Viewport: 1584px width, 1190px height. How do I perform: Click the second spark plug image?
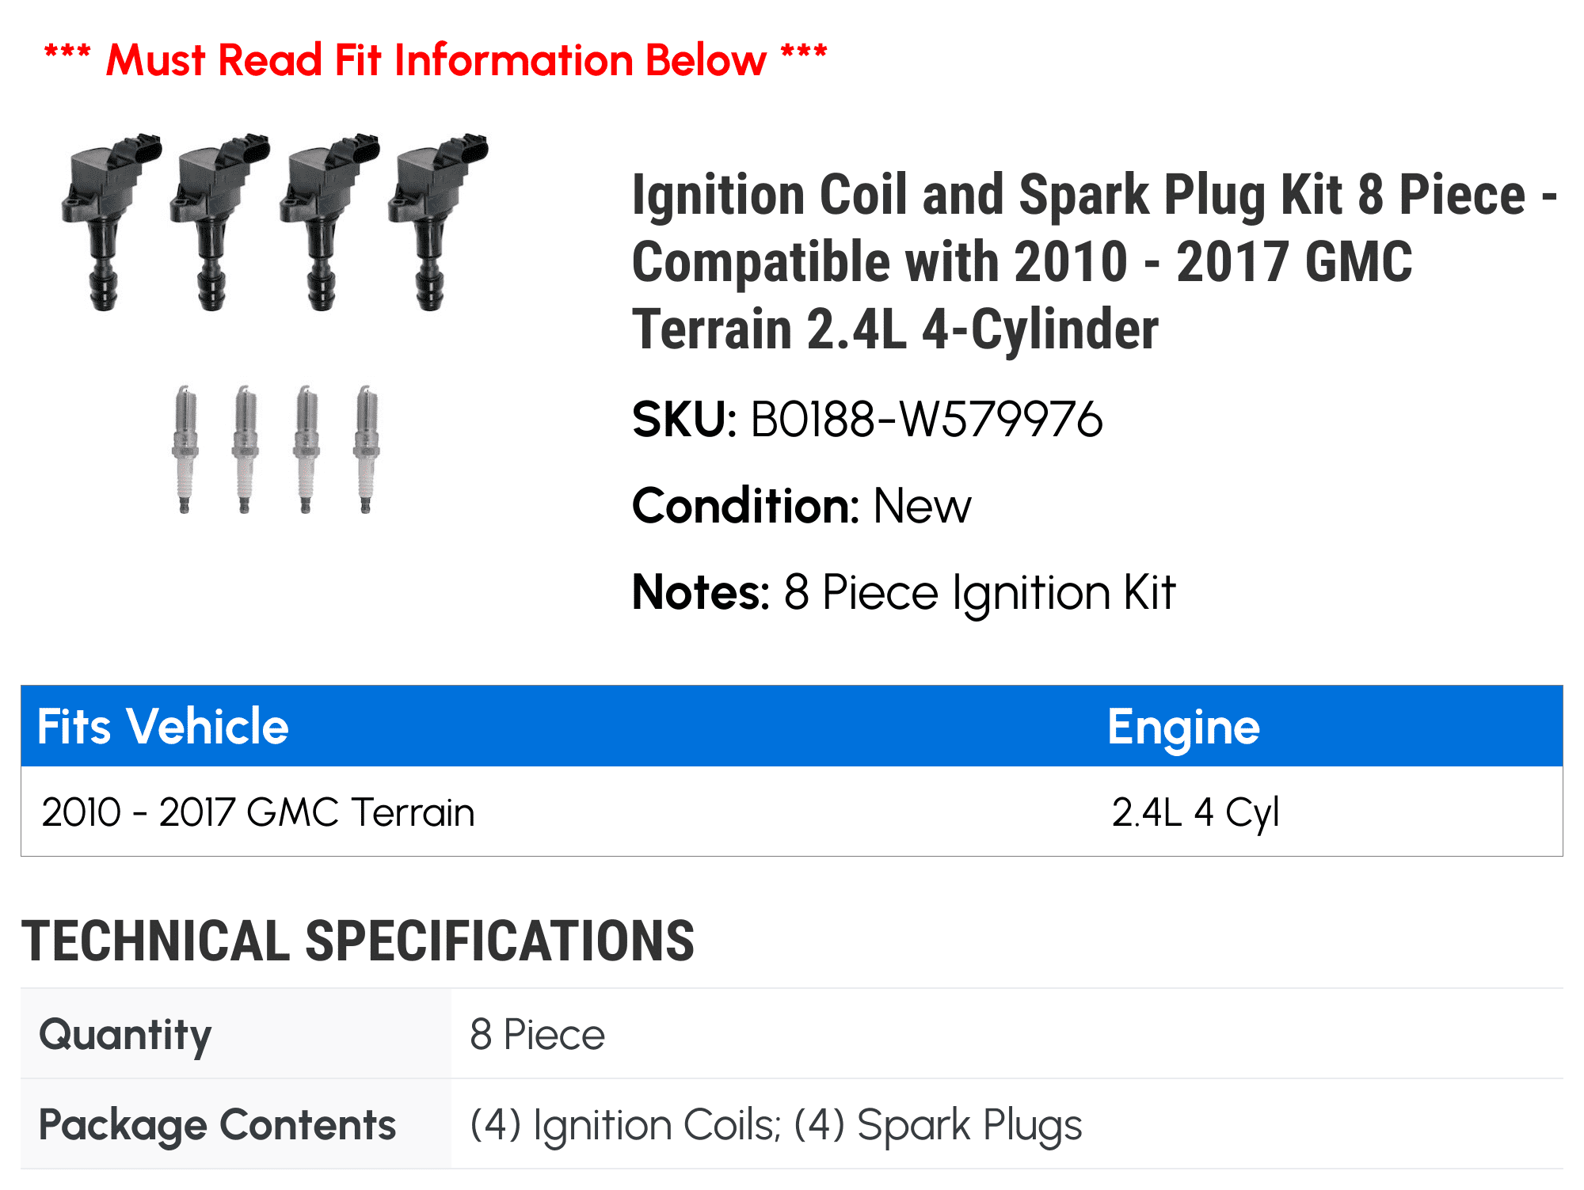point(246,449)
